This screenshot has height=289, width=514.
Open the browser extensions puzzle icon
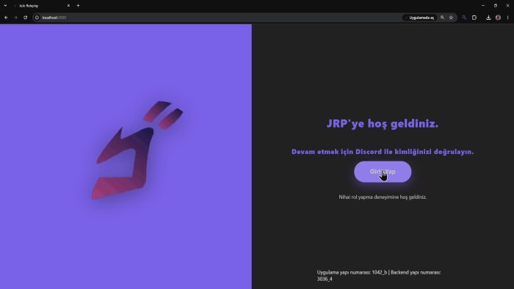(474, 18)
